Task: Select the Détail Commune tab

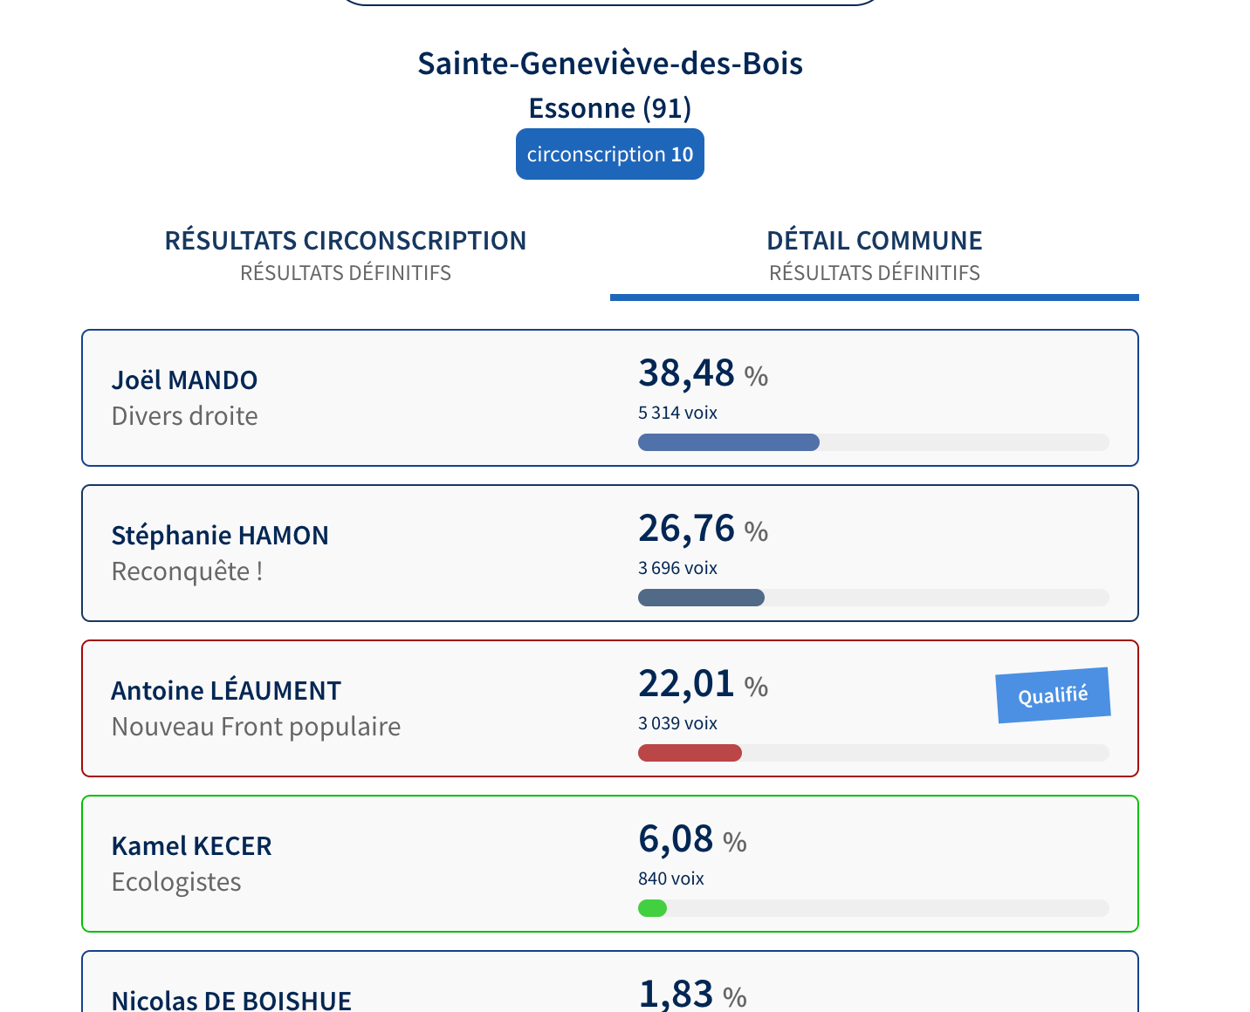Action: (875, 256)
